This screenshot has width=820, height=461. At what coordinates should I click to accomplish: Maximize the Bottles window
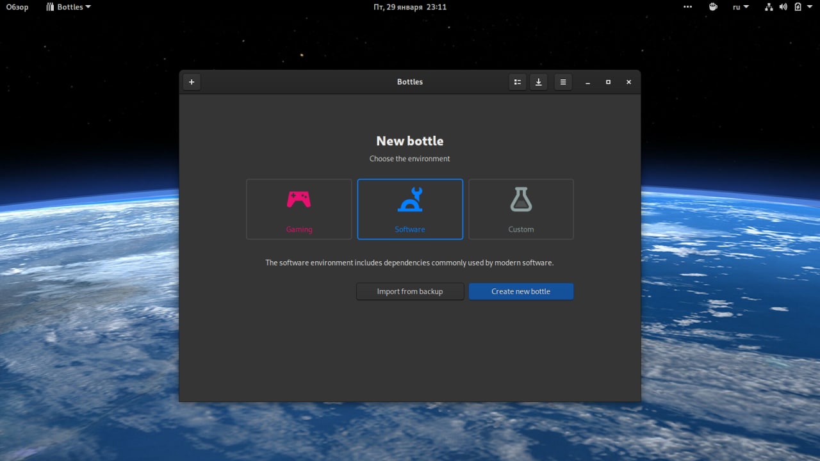[608, 82]
